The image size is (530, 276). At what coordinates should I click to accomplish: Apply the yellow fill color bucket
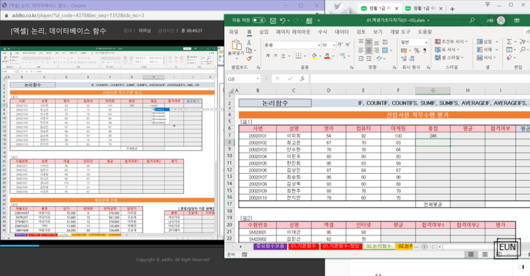coord(314,55)
